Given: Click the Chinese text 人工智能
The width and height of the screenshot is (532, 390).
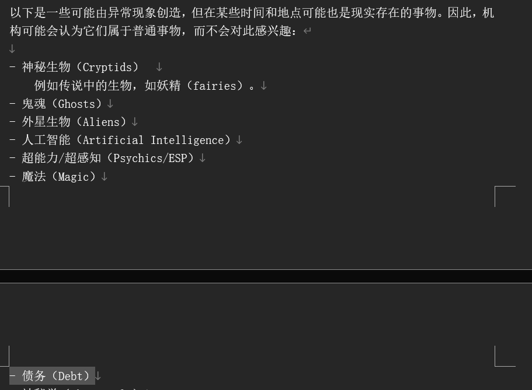Looking at the screenshot, I should tap(46, 140).
